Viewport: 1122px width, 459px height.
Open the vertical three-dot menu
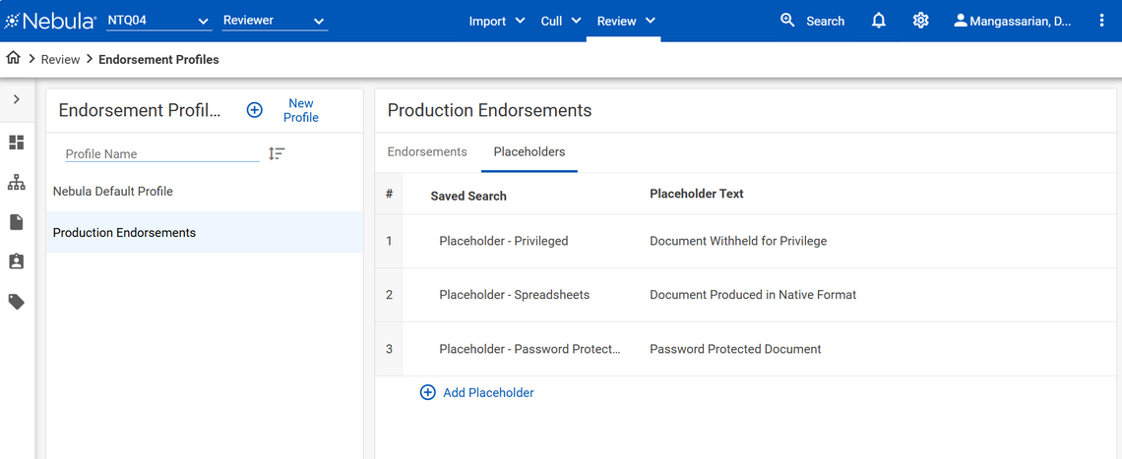pyautogui.click(x=1101, y=21)
